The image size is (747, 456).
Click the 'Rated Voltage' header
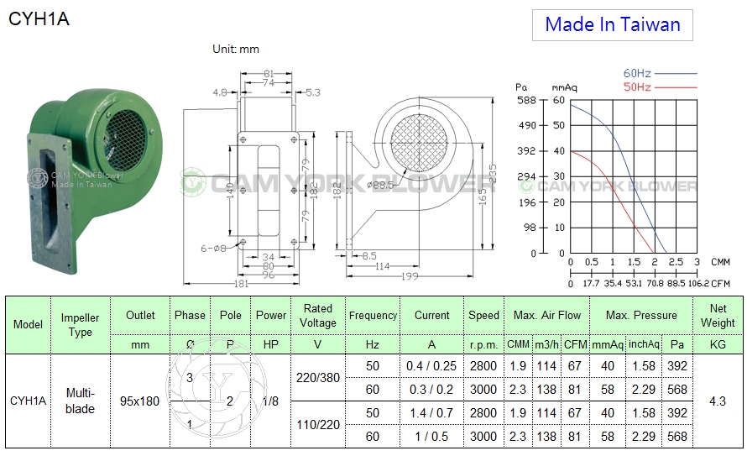coord(318,316)
